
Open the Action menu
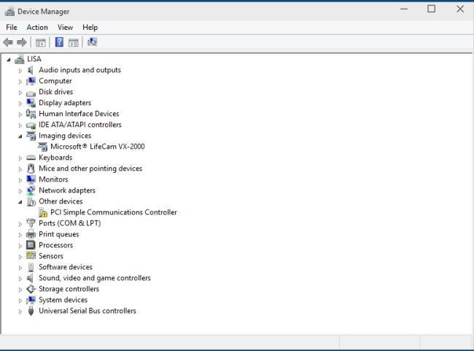(37, 27)
